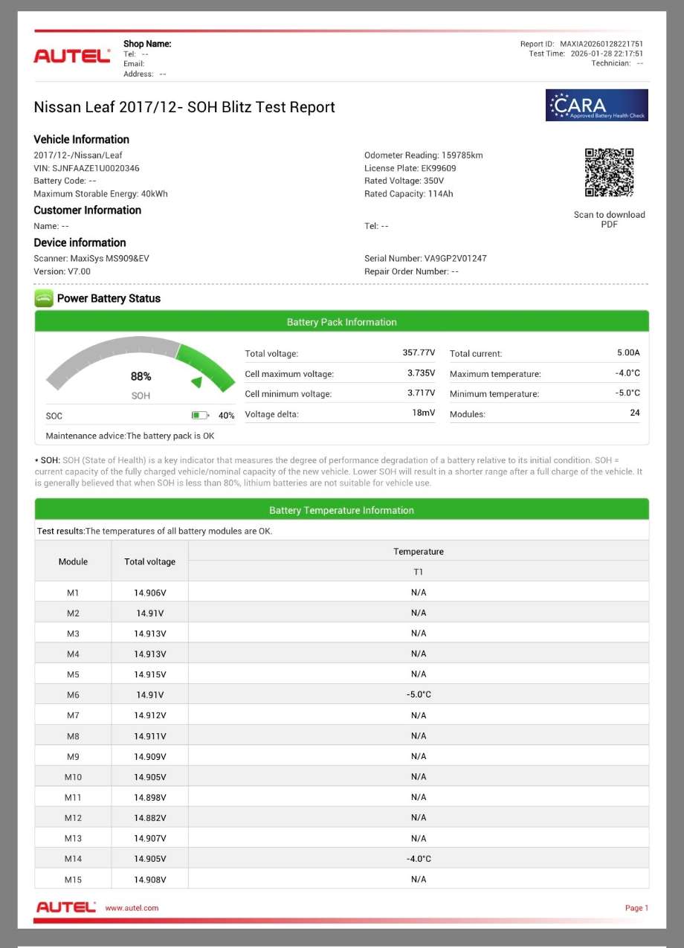The image size is (684, 948).
Task: Select module M6 row with -5.0°C
Action: pos(341,694)
